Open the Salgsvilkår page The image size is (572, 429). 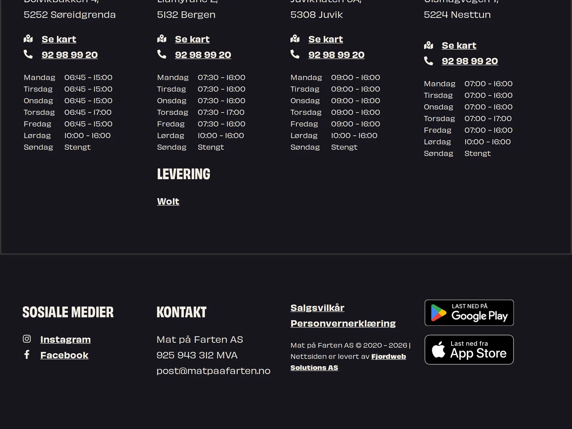point(317,308)
